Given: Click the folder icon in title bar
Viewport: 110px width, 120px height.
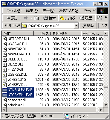Looking at the screenshot, I should click(4, 4).
